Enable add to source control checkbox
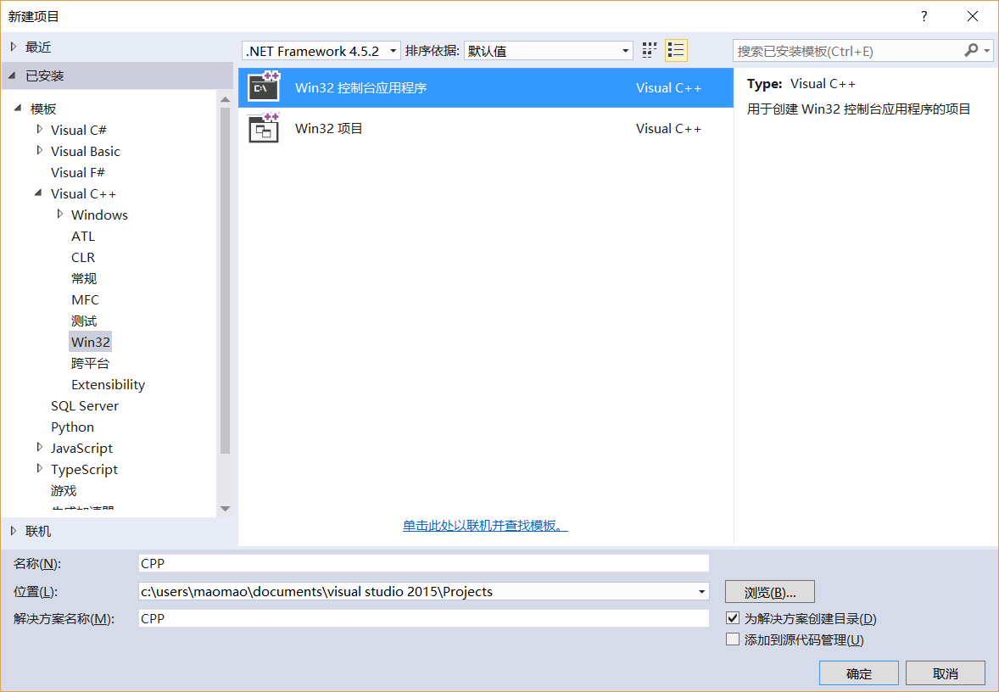Screen dimensions: 999x692 pyautogui.click(x=733, y=639)
